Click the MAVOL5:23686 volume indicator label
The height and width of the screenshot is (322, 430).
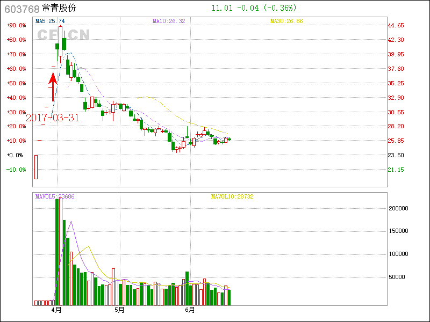(x=55, y=197)
